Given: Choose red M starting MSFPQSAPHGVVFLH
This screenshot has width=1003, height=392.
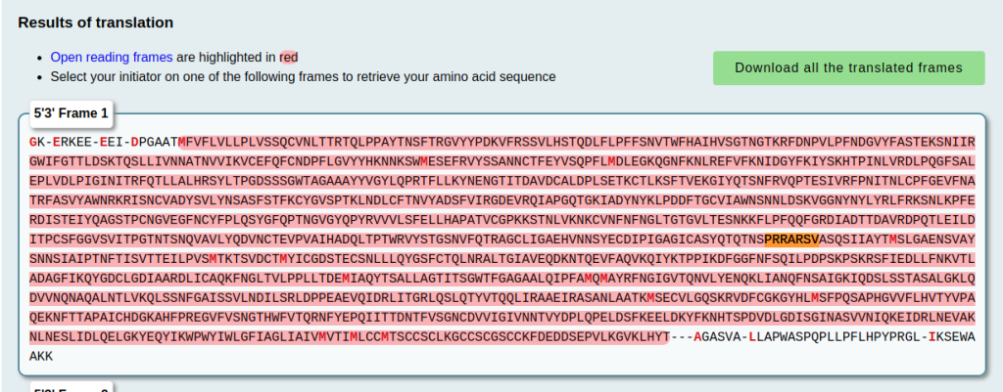Looking at the screenshot, I should 816,299.
